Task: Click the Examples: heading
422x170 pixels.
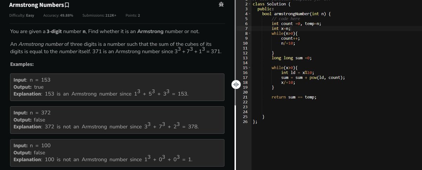Action: point(22,65)
